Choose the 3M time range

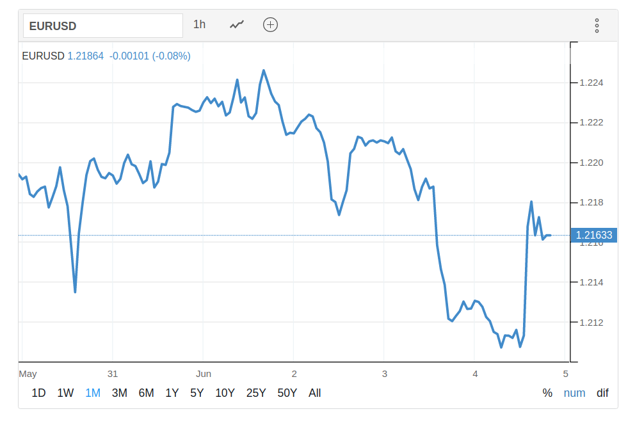pos(119,393)
